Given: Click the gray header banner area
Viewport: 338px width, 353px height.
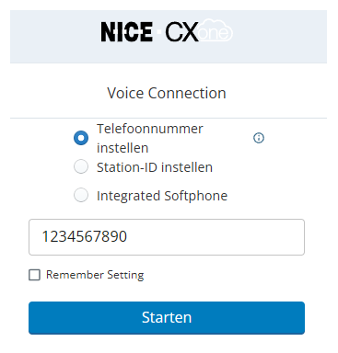Looking at the screenshot, I should pos(169,37).
